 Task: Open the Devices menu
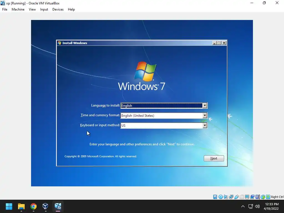click(x=58, y=9)
